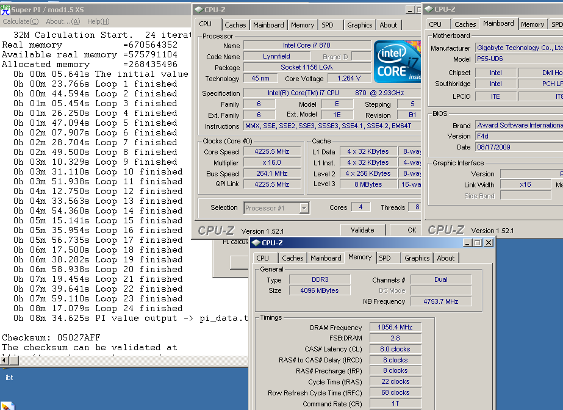This screenshot has height=410, width=563.
Task: Open Mainboard tab in the Processor CPU-Z window
Action: click(268, 25)
